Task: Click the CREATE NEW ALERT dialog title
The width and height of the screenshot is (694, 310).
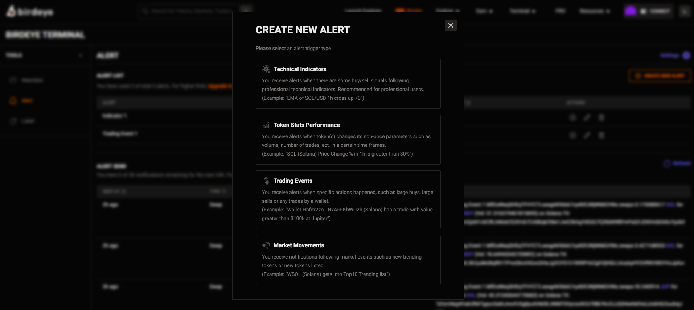Action: [303, 30]
